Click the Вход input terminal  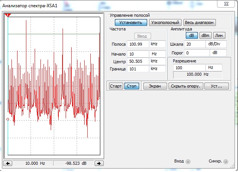click(x=188, y=162)
